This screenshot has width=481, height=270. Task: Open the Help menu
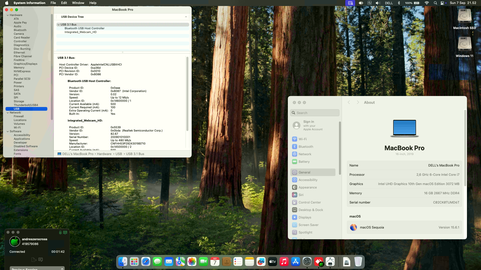pyautogui.click(x=93, y=3)
